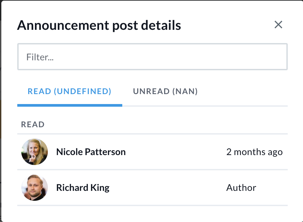Click the blue underline beneath the READ tab

click(x=69, y=105)
